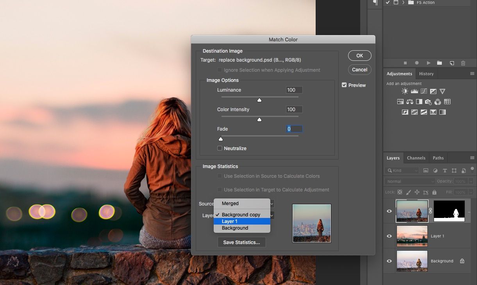Add a Color Balance adjustment

[409, 102]
